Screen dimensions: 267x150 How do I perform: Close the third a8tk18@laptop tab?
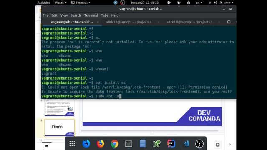point(219,22)
